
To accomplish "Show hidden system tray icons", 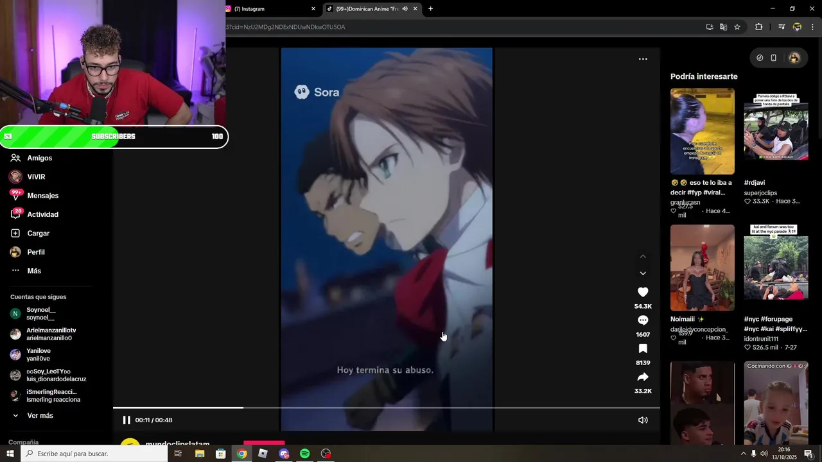I will click(744, 454).
